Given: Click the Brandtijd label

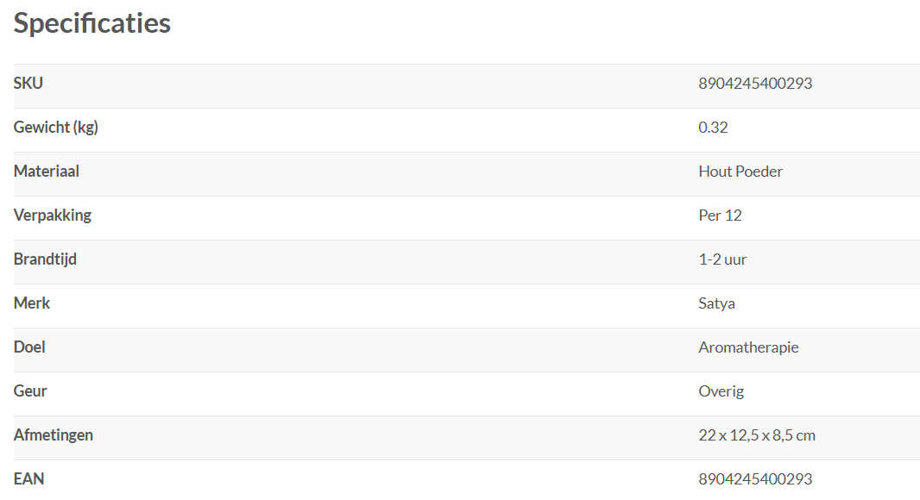Looking at the screenshot, I should click(x=45, y=259).
